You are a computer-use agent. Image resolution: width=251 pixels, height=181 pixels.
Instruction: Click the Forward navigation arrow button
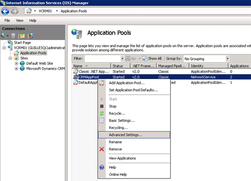click(15, 11)
